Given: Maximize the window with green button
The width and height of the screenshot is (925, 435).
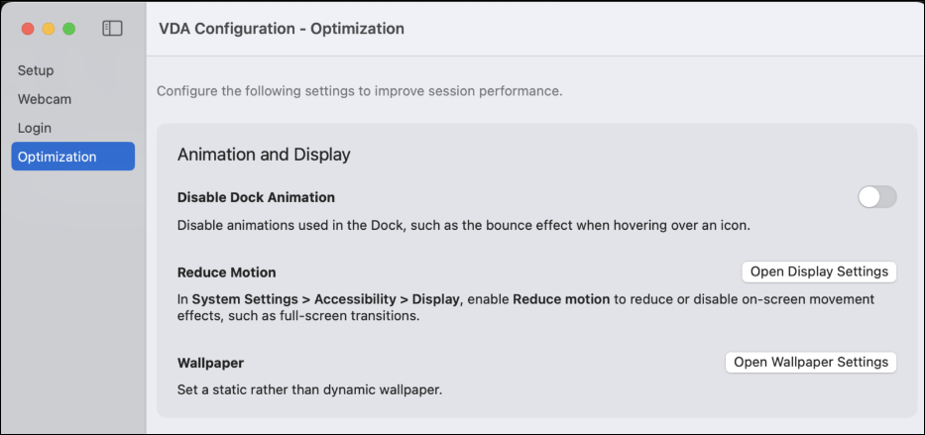Looking at the screenshot, I should pos(69,29).
